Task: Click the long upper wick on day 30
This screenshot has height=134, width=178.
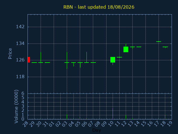Action: (x=41, y=57)
